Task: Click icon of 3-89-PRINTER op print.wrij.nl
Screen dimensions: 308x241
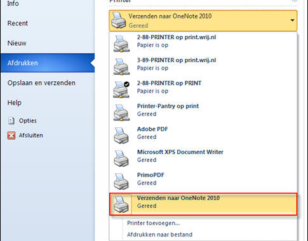Action: point(121,67)
